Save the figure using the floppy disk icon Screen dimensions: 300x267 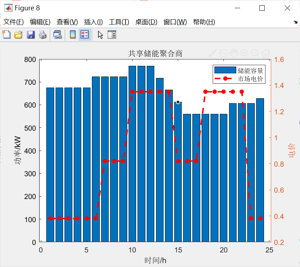coord(31,35)
